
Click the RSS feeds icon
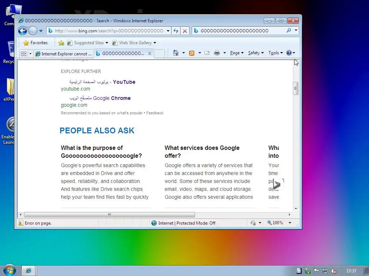pyautogui.click(x=192, y=53)
